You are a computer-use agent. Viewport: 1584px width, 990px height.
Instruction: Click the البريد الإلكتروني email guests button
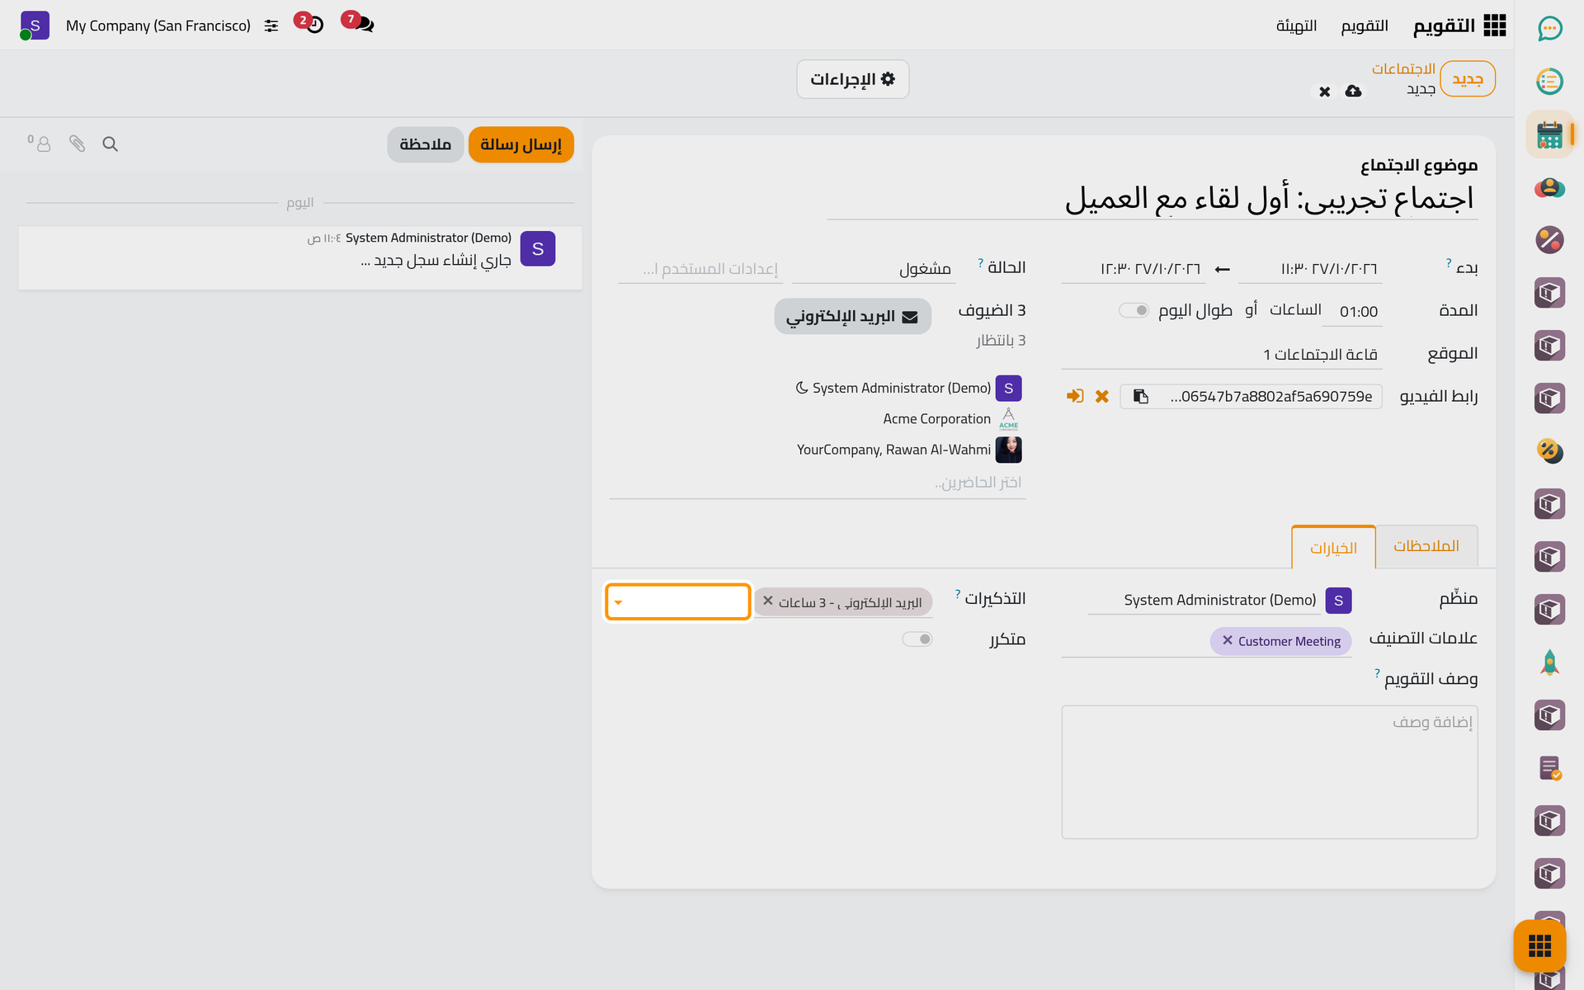[x=852, y=317]
